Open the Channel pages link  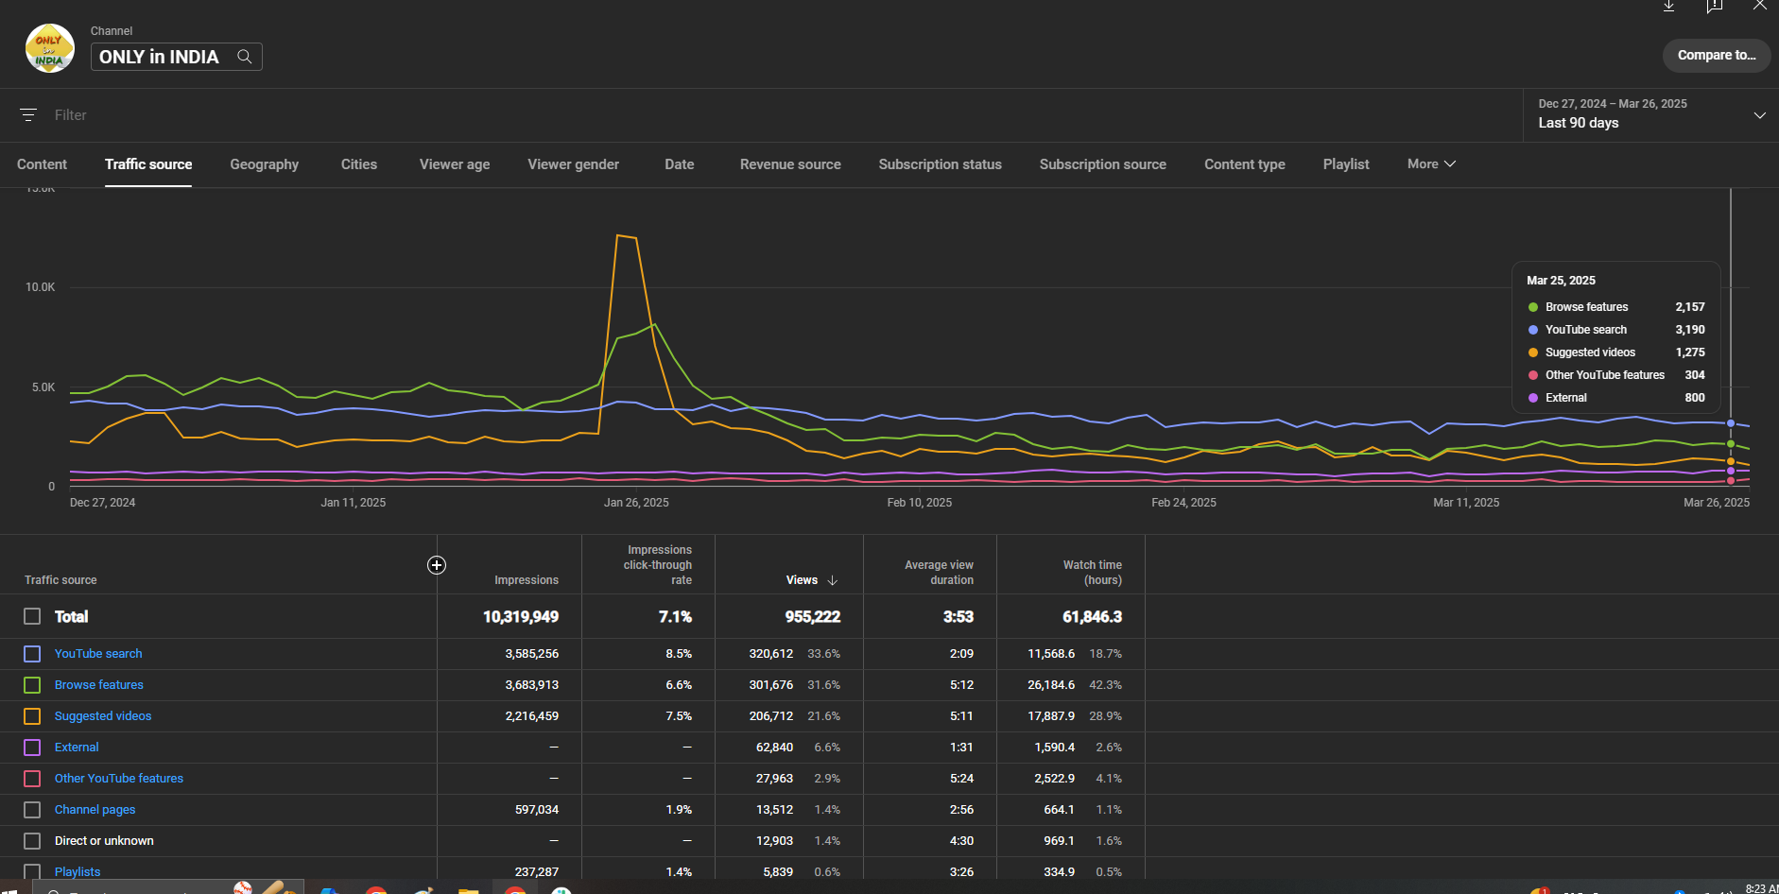(x=95, y=810)
